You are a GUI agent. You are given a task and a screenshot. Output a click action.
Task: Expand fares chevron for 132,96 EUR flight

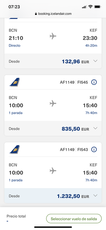95,61
